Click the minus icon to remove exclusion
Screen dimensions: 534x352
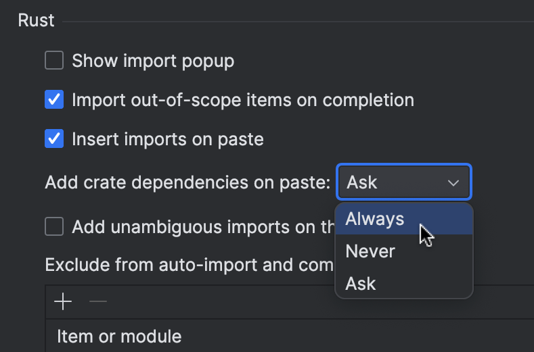[98, 301]
